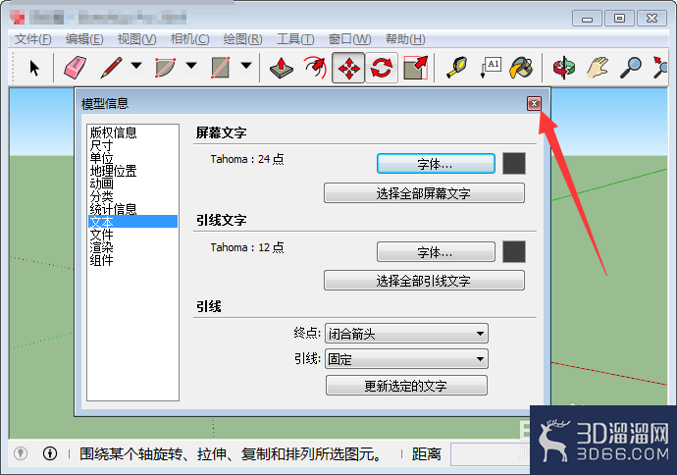Click the 距离 measurement input box
Image resolution: width=677 pixels, height=475 pixels.
click(x=490, y=453)
